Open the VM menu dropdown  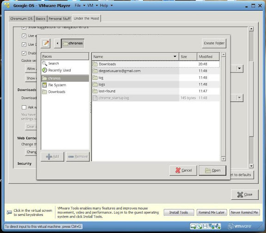[93, 6]
